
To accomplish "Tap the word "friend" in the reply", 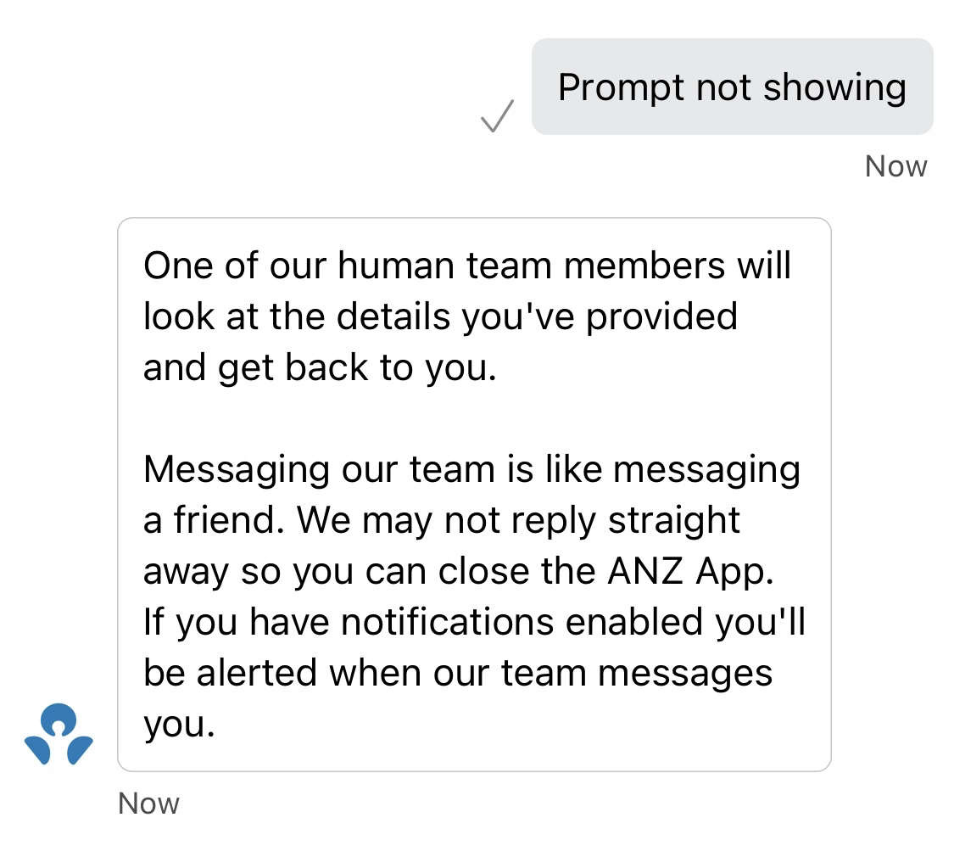I will [x=226, y=520].
